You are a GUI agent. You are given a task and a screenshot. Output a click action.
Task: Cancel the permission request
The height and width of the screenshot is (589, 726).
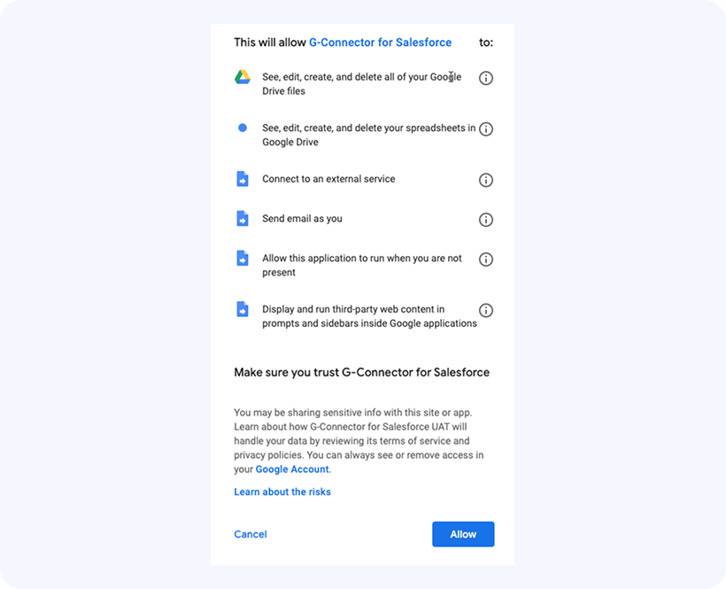(x=251, y=534)
